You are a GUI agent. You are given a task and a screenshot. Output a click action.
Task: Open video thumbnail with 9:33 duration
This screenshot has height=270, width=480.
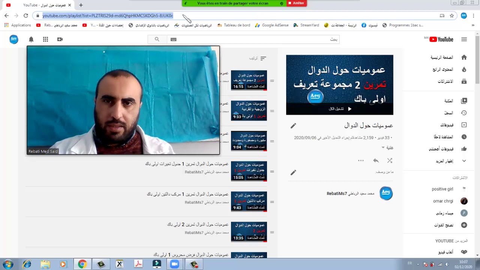[249, 111]
